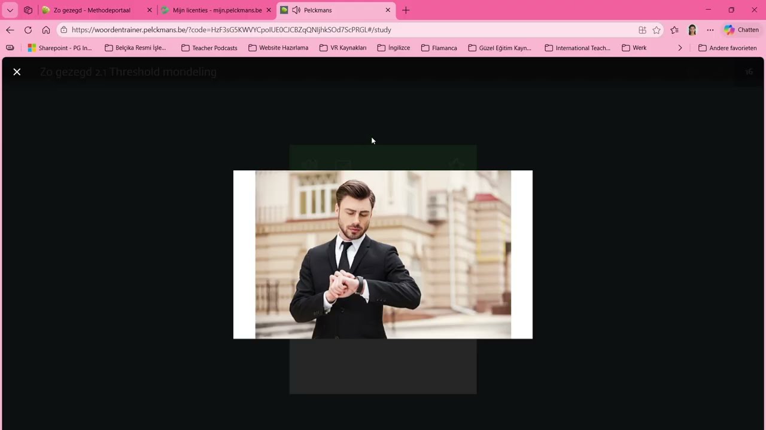Close the Mijn licenties tab
Viewport: 766px width, 430px height.
click(x=269, y=10)
